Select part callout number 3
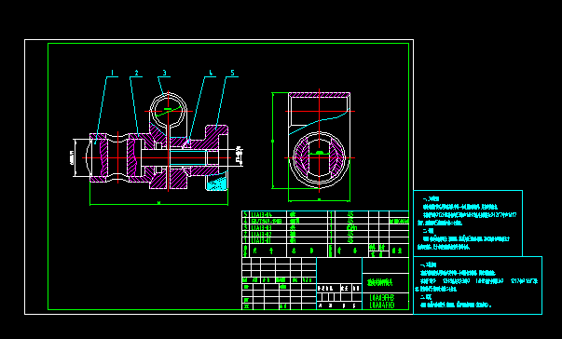The height and width of the screenshot is (339, 562). (x=165, y=73)
